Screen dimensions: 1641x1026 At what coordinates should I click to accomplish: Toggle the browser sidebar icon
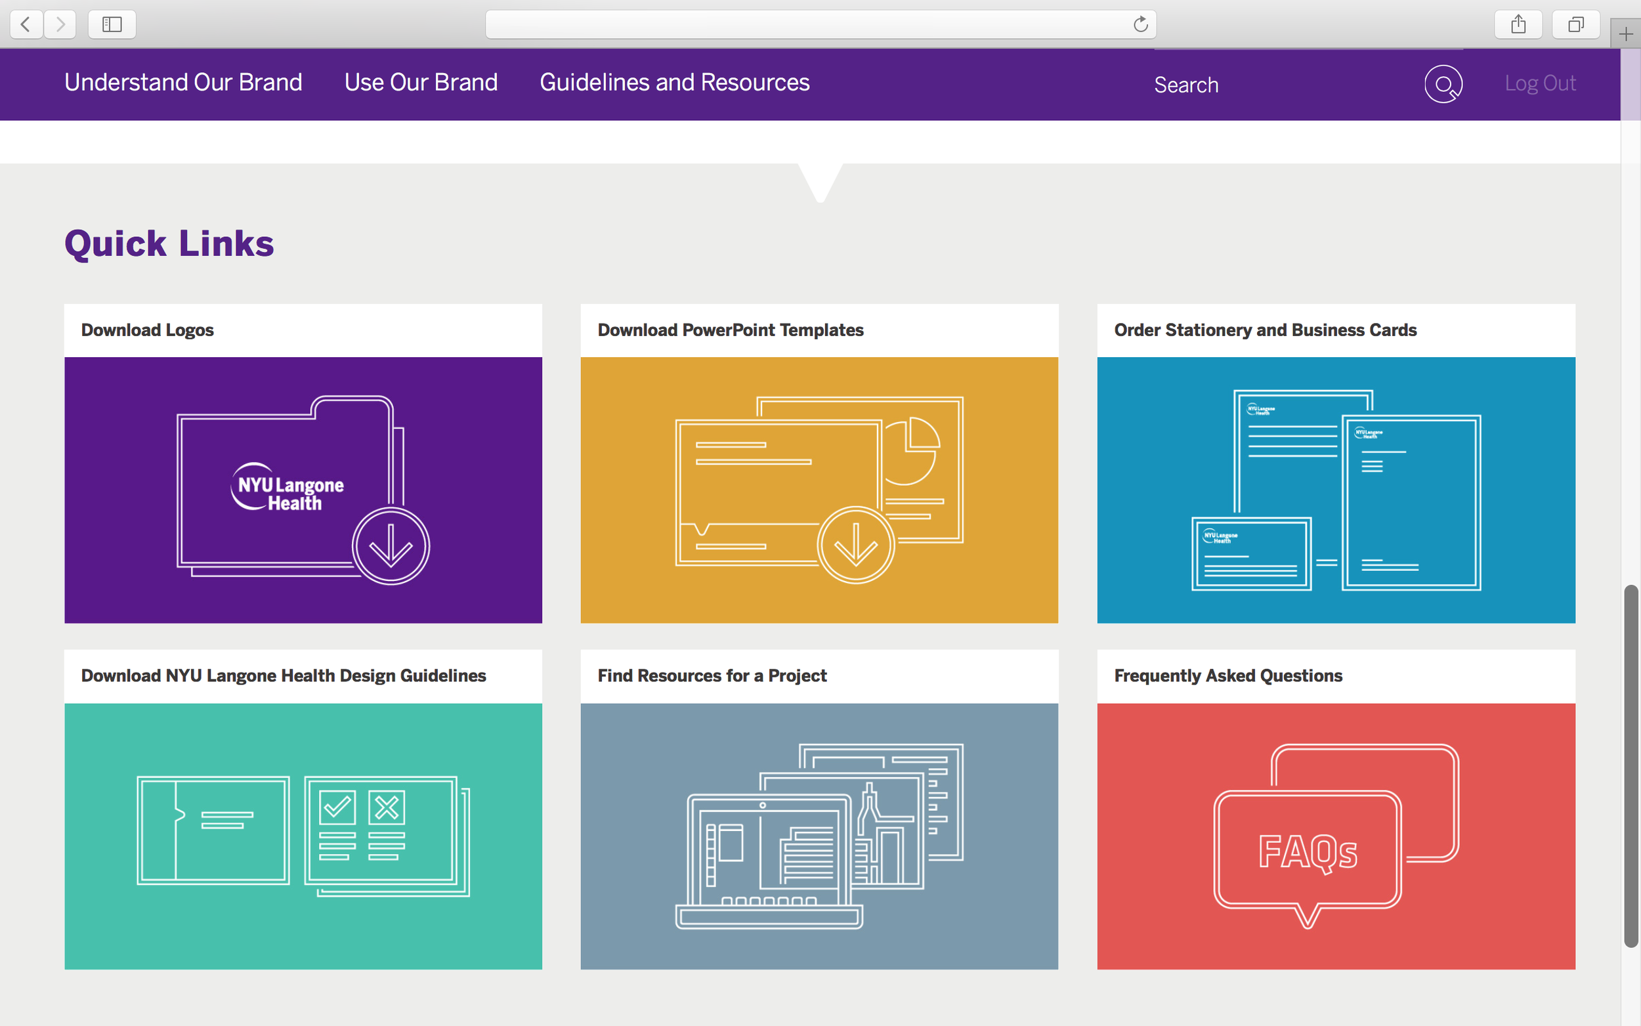click(x=112, y=24)
